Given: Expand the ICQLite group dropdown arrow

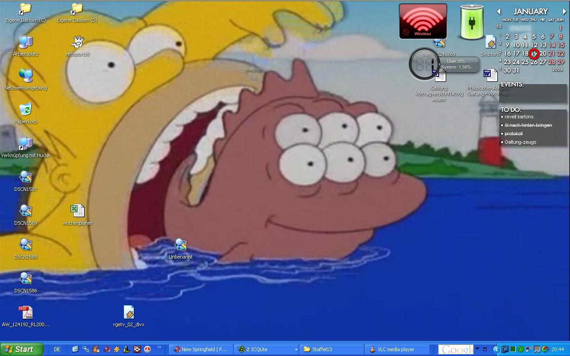Looking at the screenshot, I should pyautogui.click(x=296, y=349).
